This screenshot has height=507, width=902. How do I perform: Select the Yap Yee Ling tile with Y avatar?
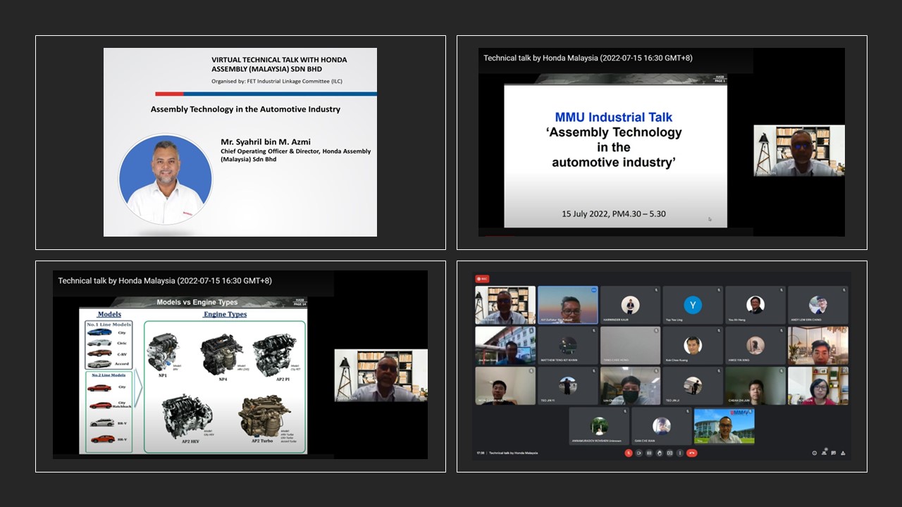click(x=693, y=305)
